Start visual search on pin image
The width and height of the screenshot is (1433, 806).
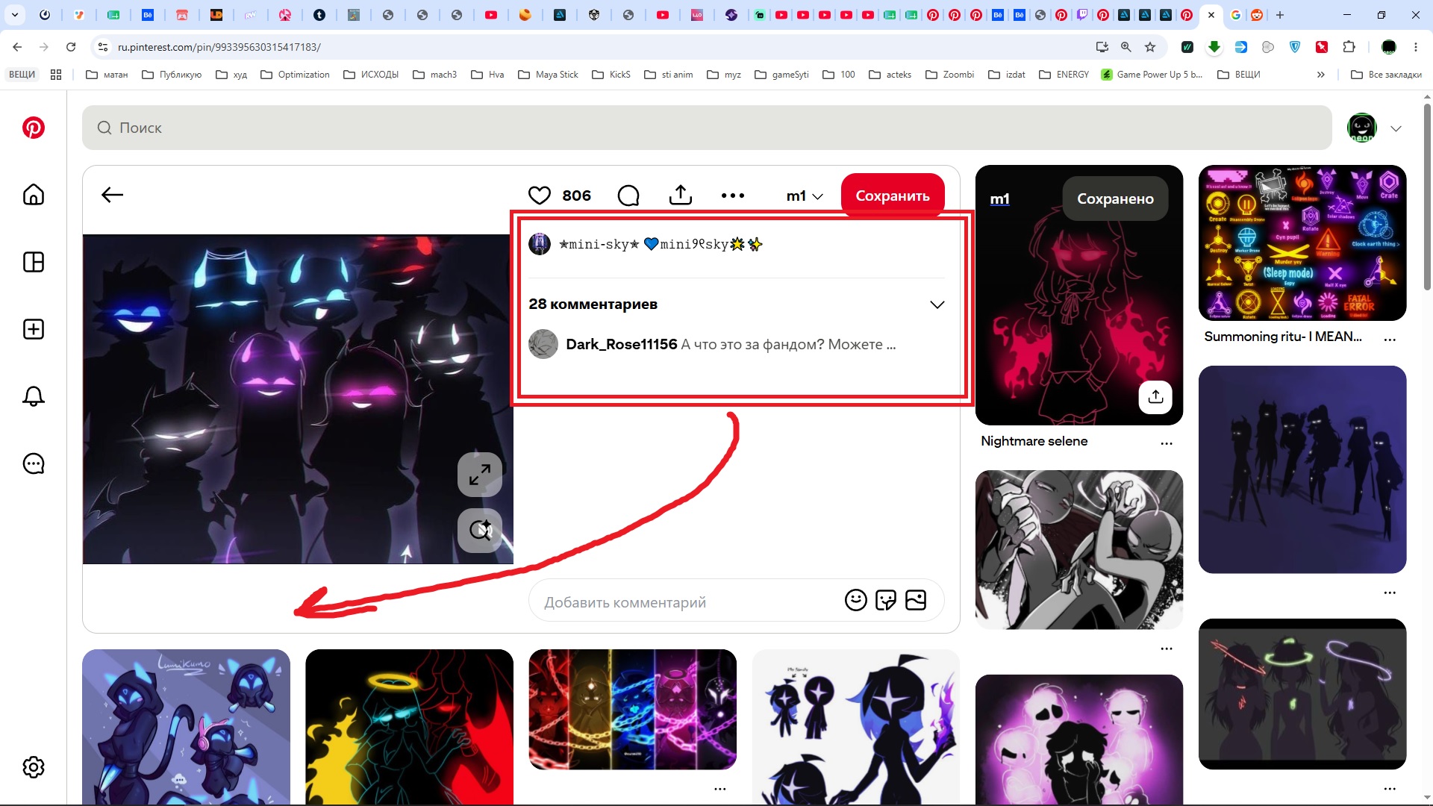click(x=480, y=531)
